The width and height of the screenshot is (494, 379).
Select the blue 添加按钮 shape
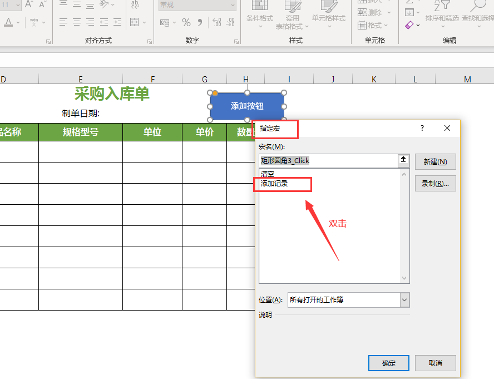[247, 106]
